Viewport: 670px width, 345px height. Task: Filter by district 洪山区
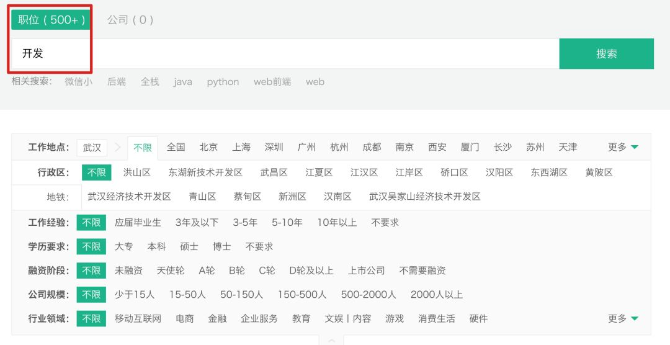pyautogui.click(x=137, y=172)
